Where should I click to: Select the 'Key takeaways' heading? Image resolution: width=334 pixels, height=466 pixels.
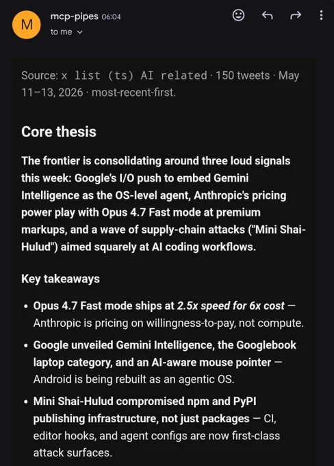[60, 279]
